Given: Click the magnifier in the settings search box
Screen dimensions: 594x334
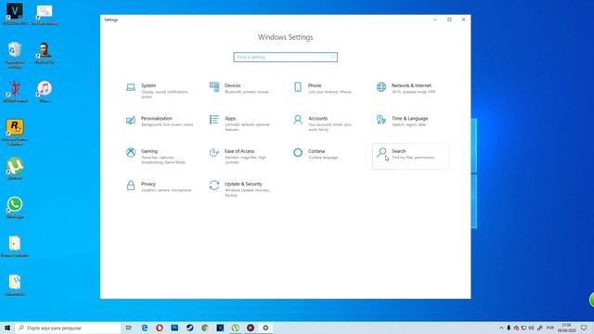Looking at the screenshot, I should click(332, 58).
